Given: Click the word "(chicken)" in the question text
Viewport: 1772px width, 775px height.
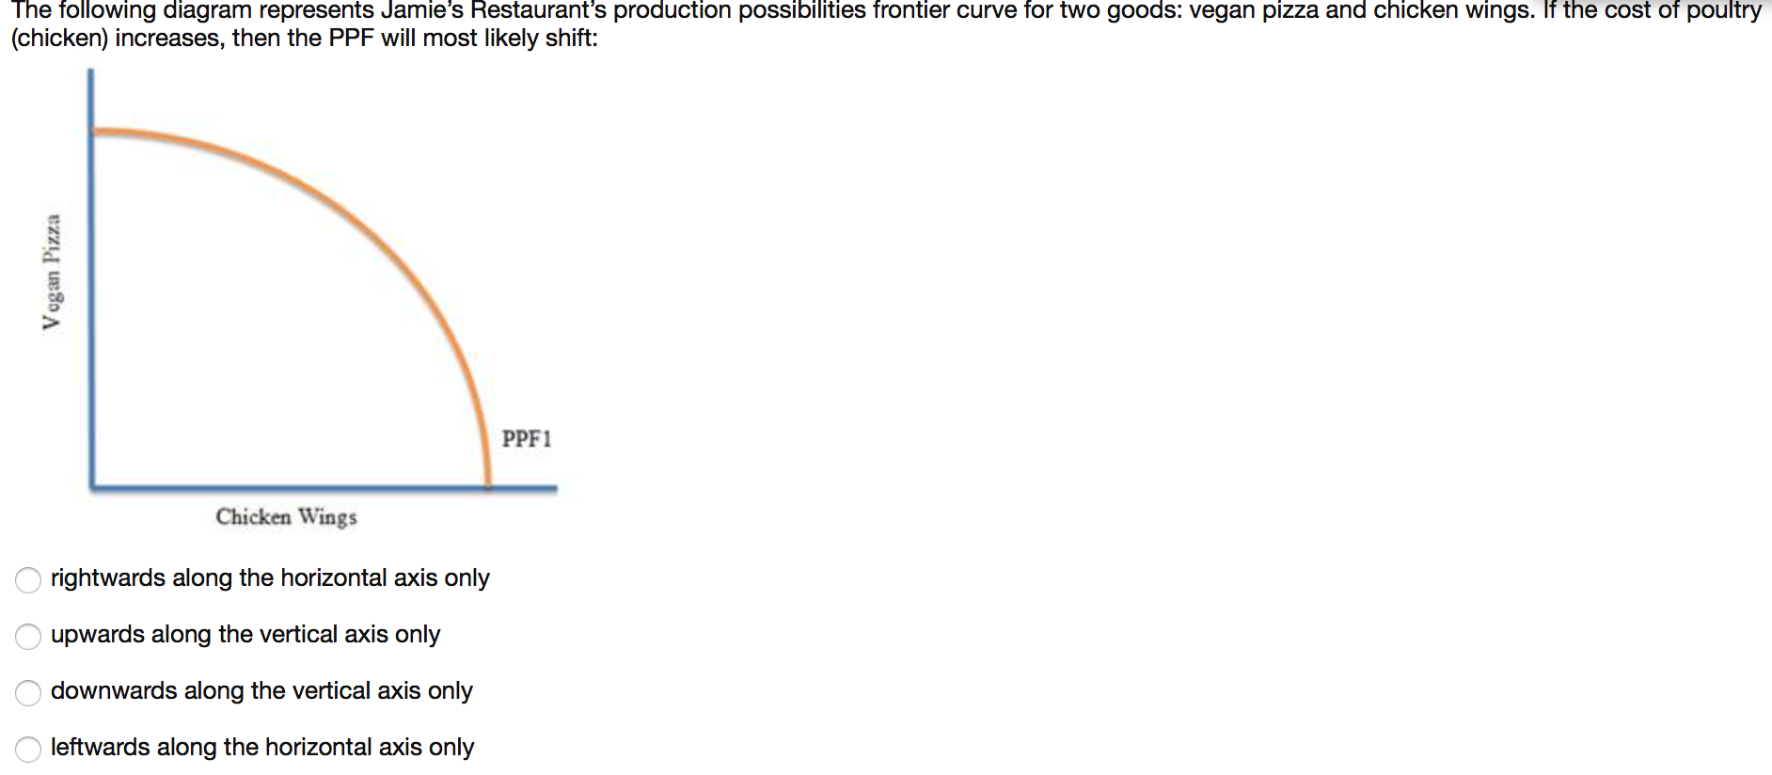Looking at the screenshot, I should tap(59, 39).
